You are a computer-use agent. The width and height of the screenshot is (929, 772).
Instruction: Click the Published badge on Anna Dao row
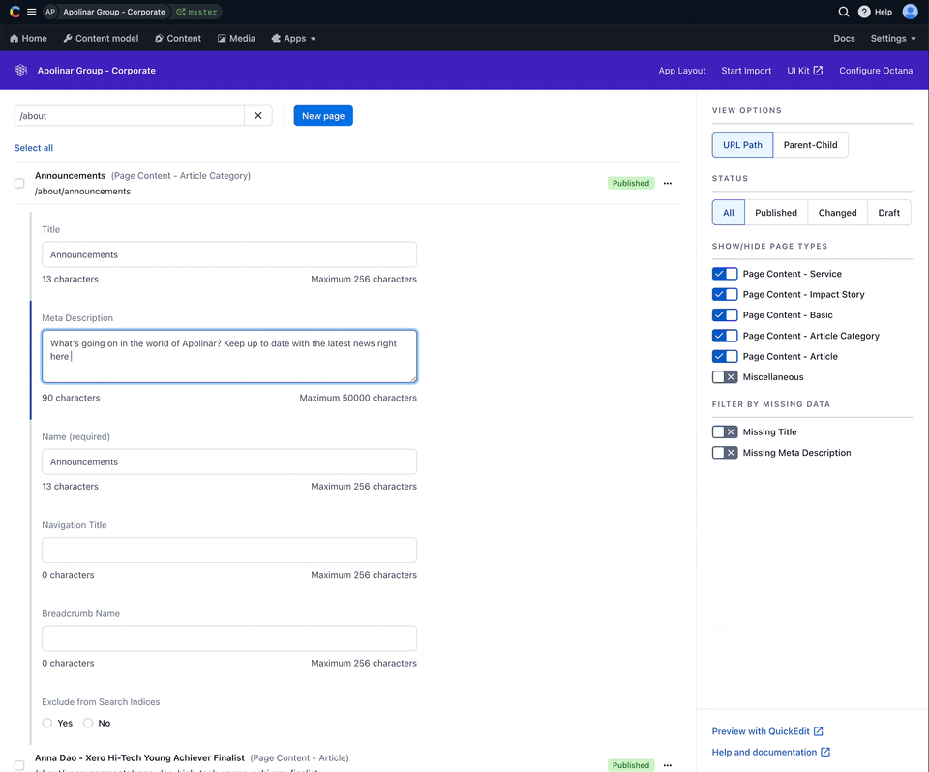631,765
